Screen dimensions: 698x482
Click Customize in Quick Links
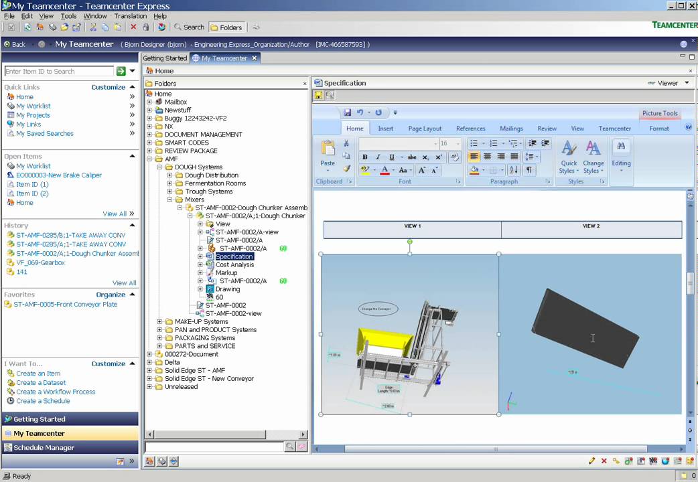pos(108,87)
